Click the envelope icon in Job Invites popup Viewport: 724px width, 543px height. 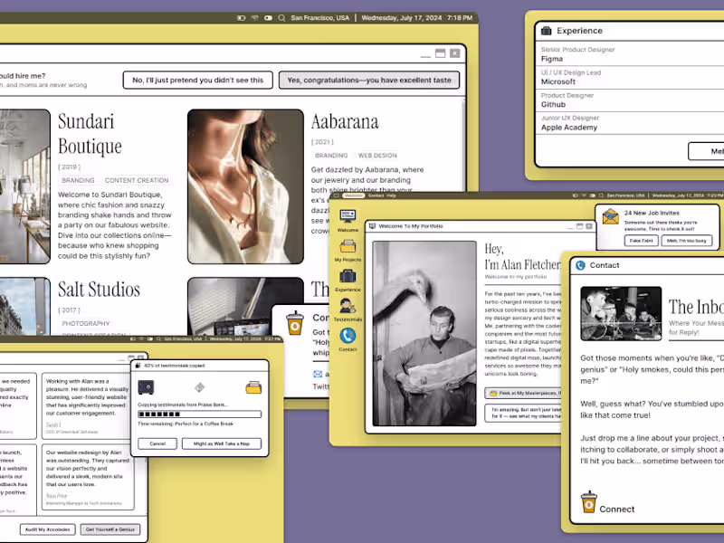[610, 217]
